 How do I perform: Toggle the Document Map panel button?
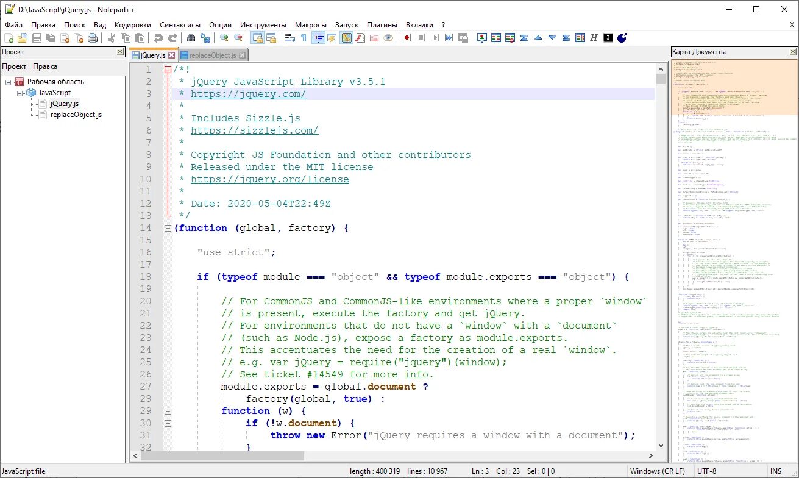(x=346, y=38)
